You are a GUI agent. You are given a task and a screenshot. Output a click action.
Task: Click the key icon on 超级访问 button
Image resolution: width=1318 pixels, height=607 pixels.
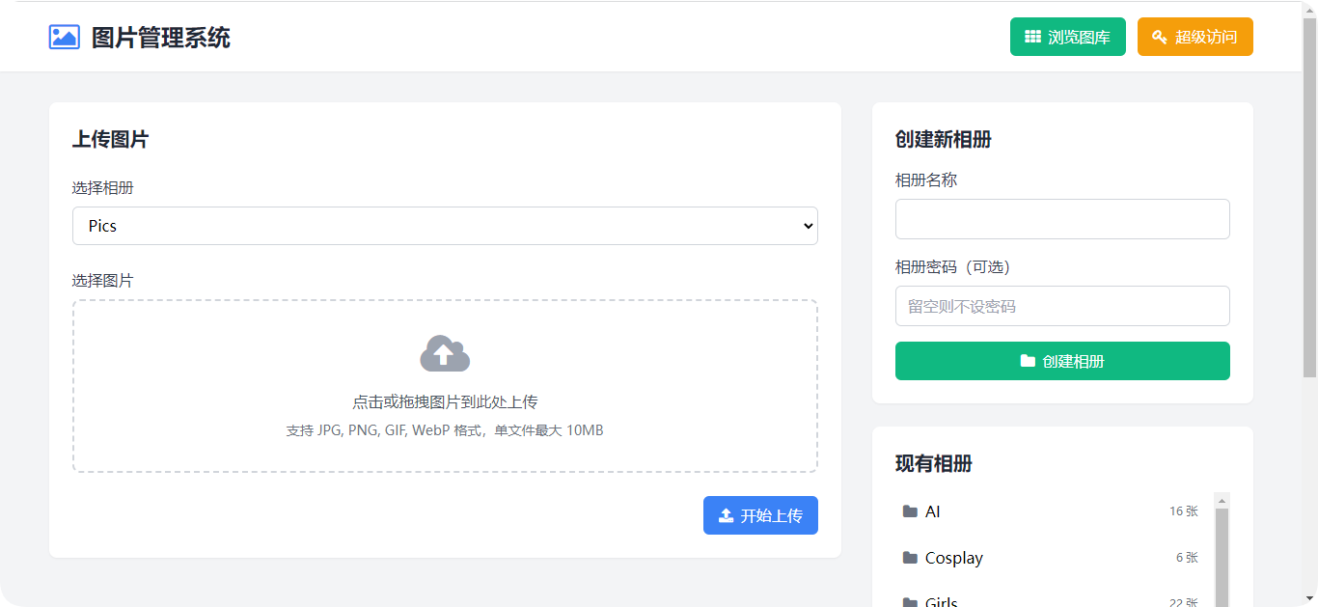[x=1161, y=36]
